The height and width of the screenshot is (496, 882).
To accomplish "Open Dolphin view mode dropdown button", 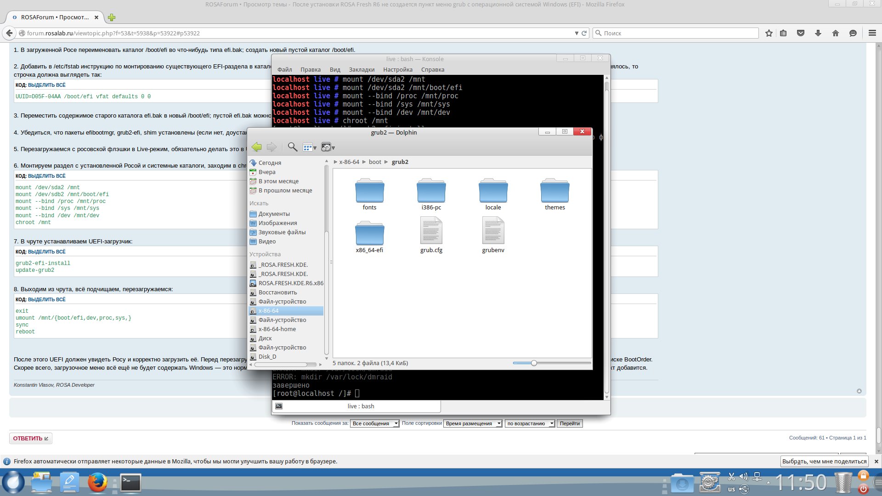I will tap(310, 147).
